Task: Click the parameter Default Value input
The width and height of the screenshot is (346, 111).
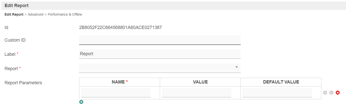Action: pos(277,93)
